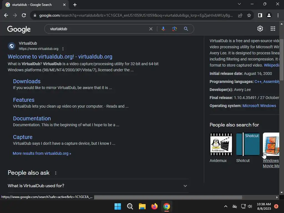Open the Capture sitelink

(23, 137)
